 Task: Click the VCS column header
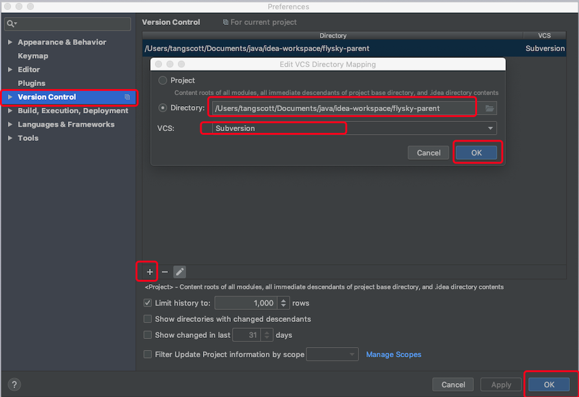pyautogui.click(x=544, y=35)
